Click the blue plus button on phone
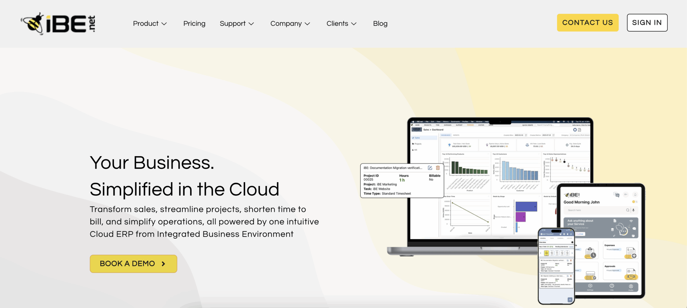 [570, 299]
